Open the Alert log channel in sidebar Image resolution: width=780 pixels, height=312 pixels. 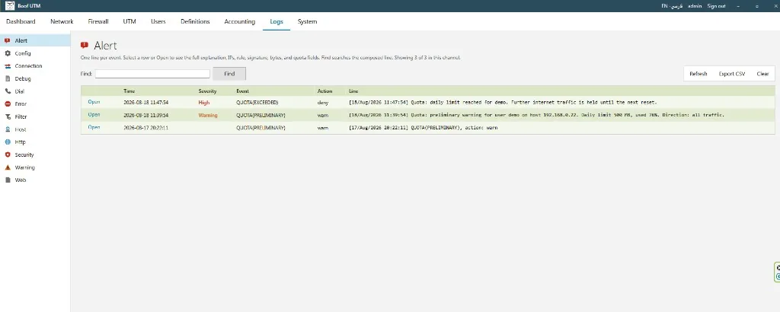click(x=35, y=41)
